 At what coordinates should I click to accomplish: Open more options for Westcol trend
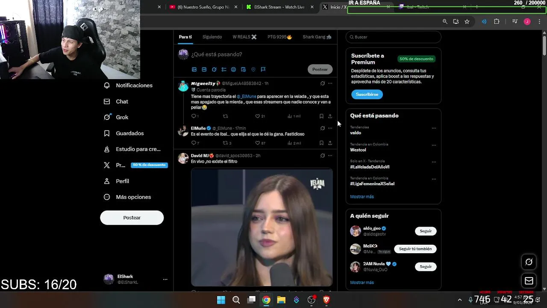pos(434,145)
